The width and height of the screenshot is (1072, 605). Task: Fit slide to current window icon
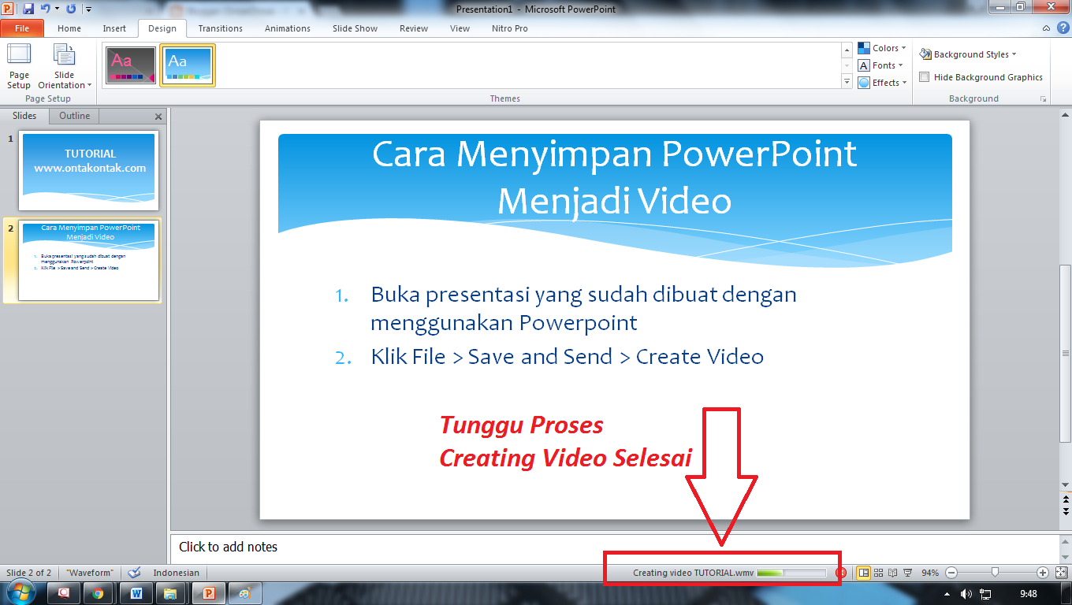pyautogui.click(x=1061, y=573)
